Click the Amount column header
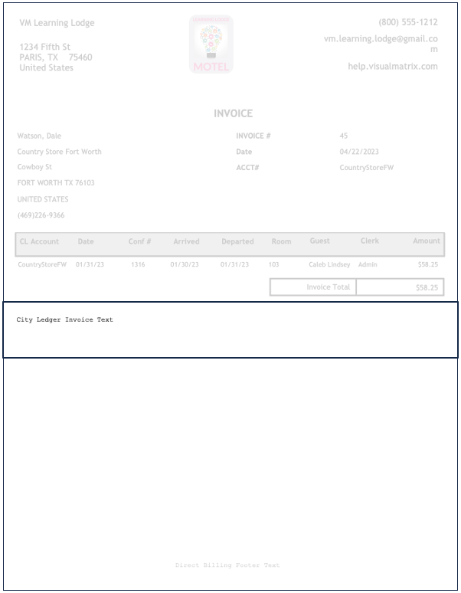 click(426, 241)
